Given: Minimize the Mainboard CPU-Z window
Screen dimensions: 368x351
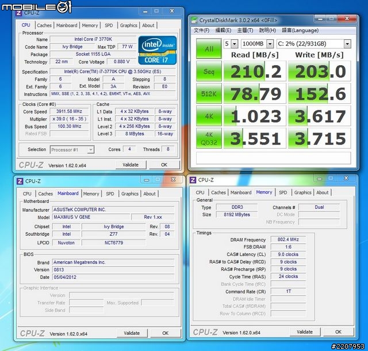Looking at the screenshot, I should pyautogui.click(x=147, y=180).
